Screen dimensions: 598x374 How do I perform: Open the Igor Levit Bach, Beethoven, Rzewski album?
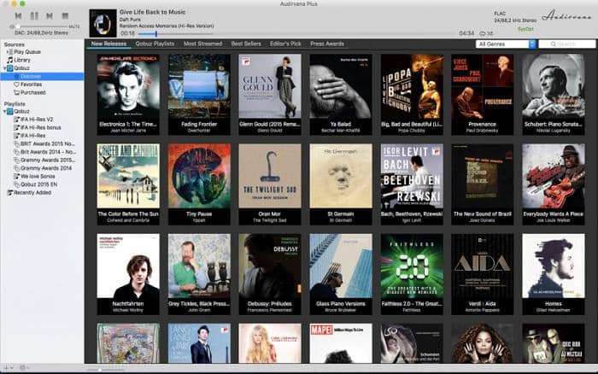412,176
